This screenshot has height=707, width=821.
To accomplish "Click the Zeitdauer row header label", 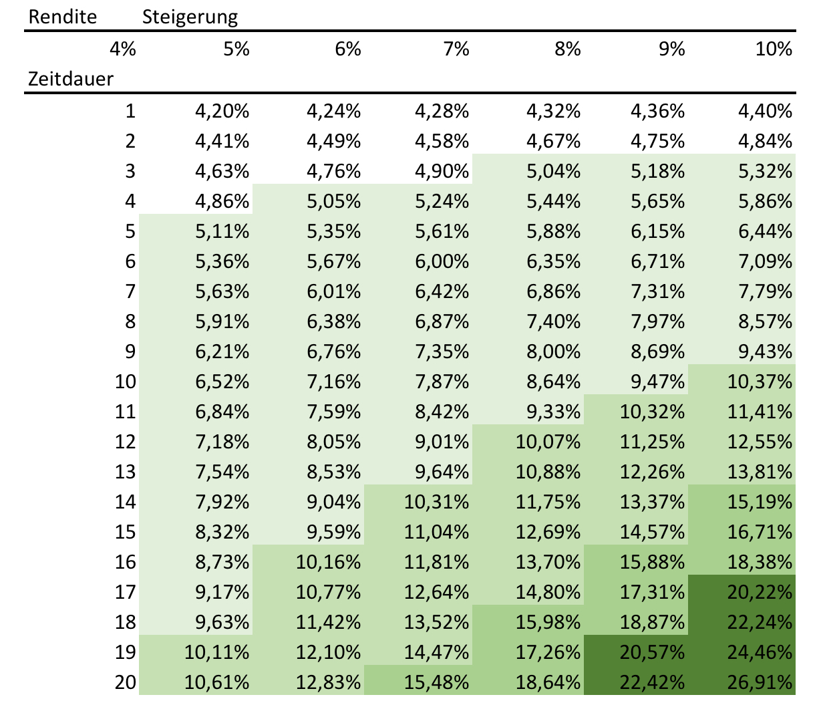I will click(x=70, y=79).
